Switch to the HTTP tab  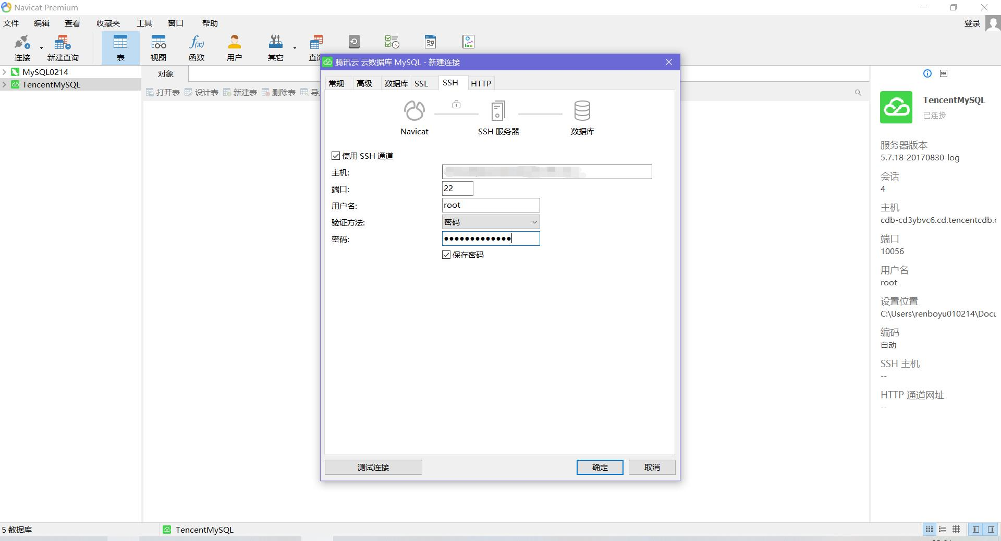click(x=481, y=83)
